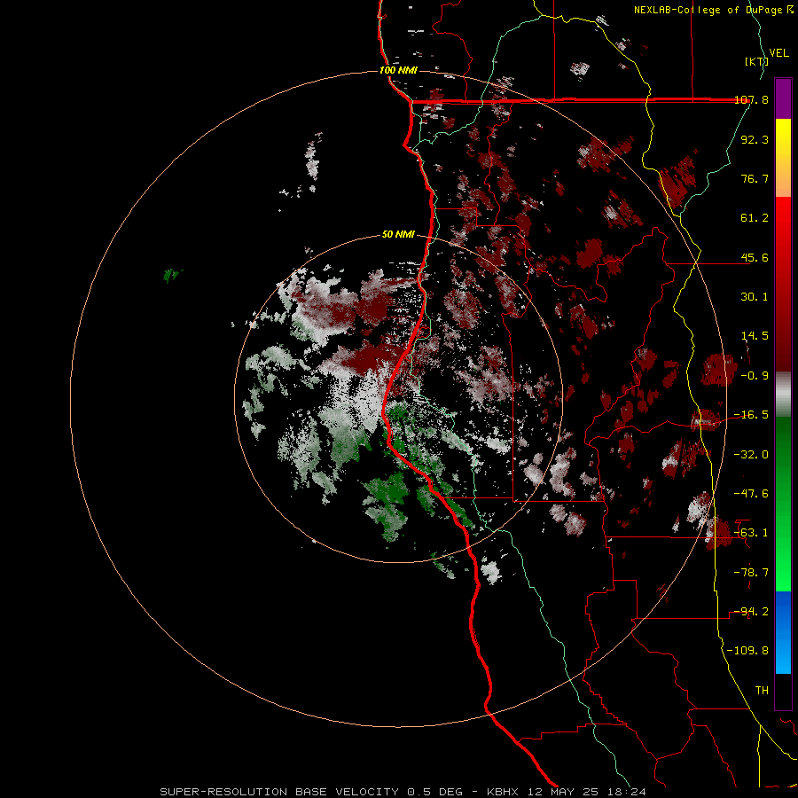Select the 61.2 velocity scale value
Image resolution: width=798 pixels, height=798 pixels.
tap(755, 218)
